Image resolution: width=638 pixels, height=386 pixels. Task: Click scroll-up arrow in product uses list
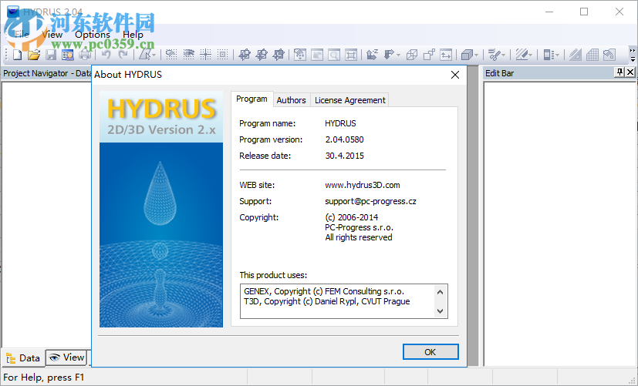tap(440, 292)
